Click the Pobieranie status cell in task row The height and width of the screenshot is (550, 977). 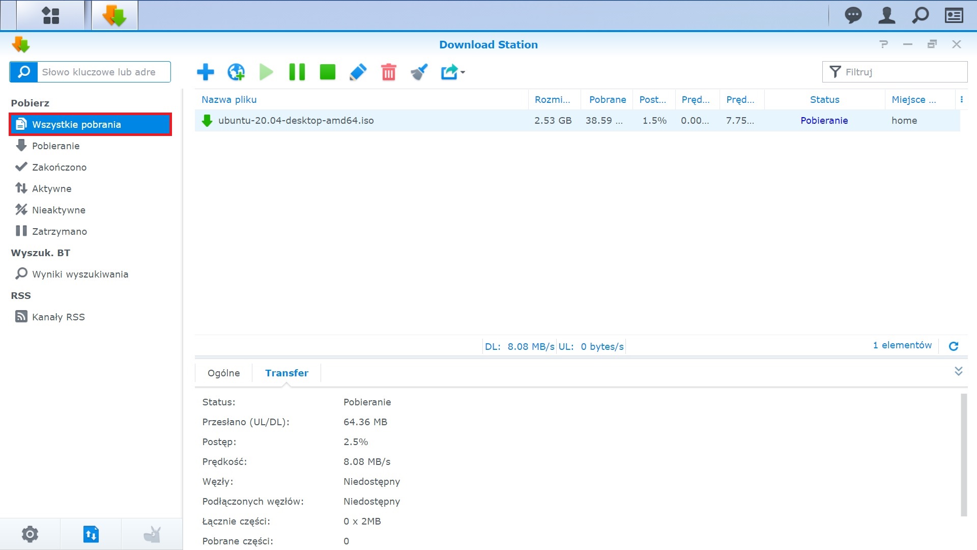[824, 121]
